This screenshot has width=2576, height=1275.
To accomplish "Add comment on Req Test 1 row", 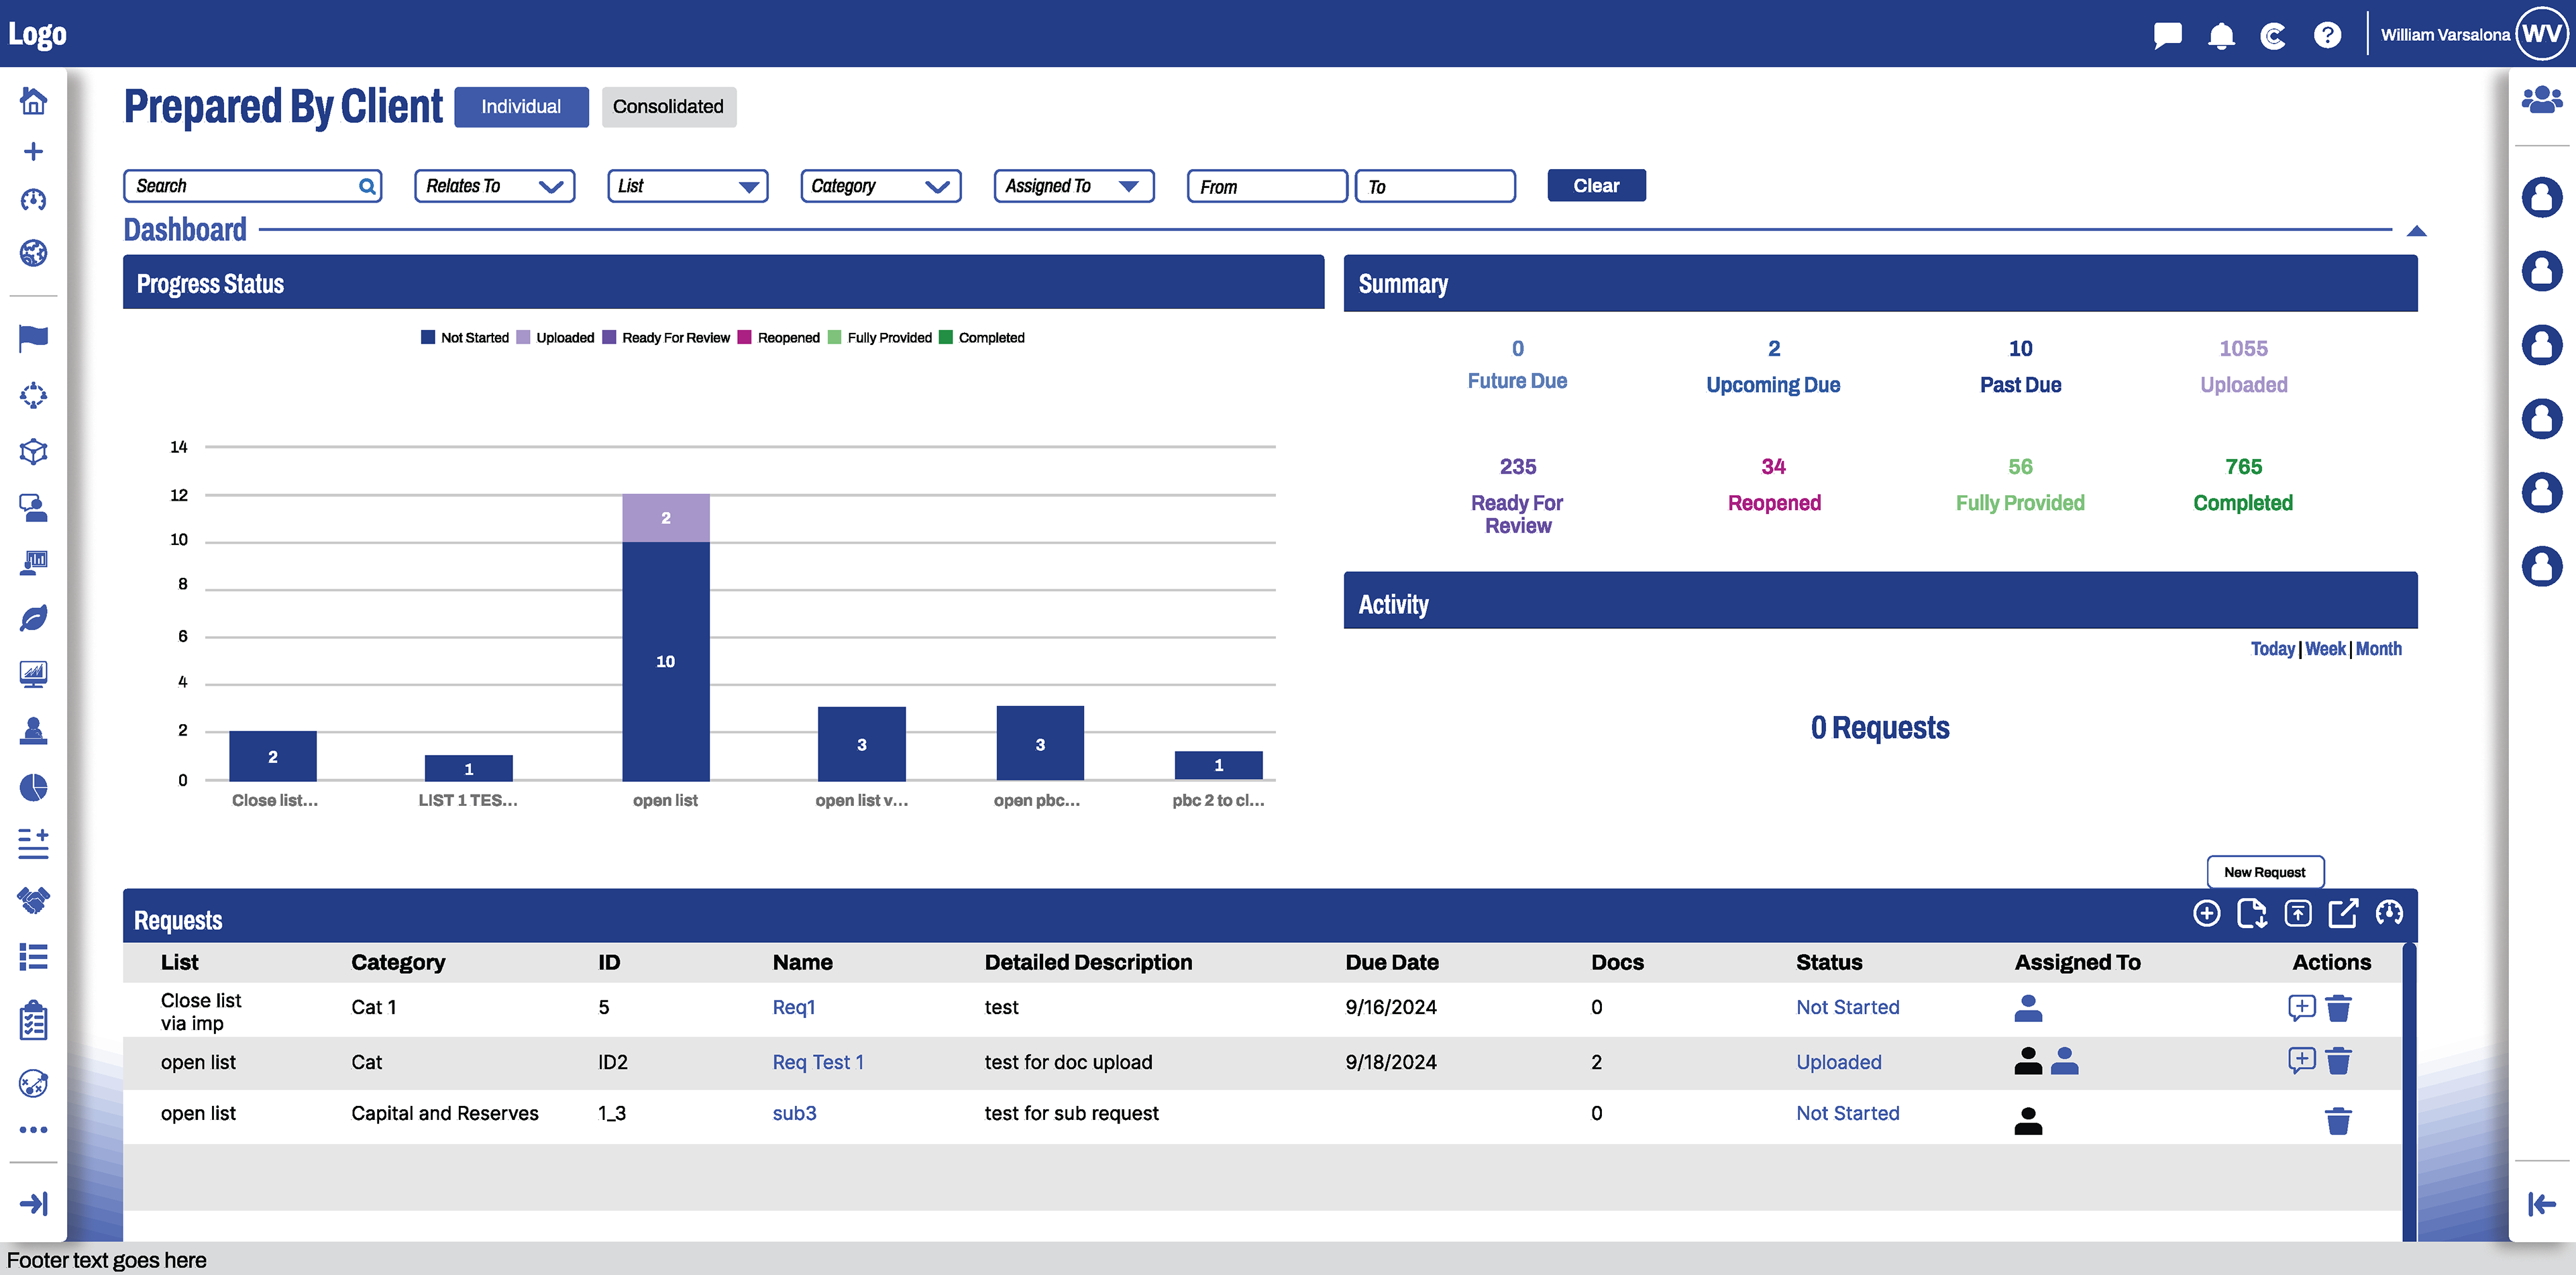I will (2301, 1060).
